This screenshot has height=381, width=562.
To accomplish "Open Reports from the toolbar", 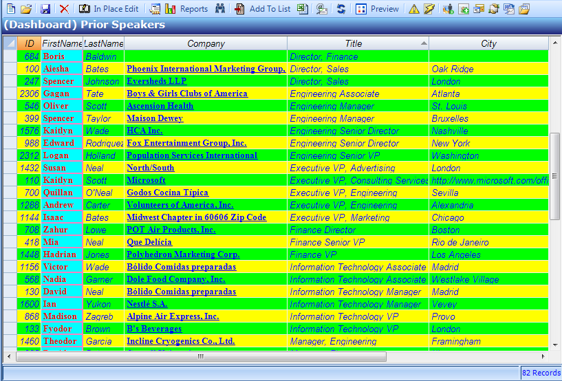I will click(193, 9).
